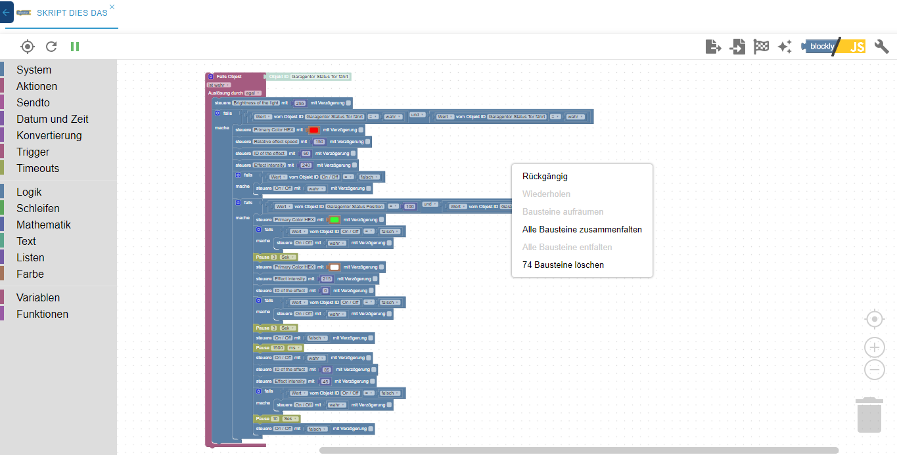This screenshot has width=897, height=455.
Task: Tick mit Verzögerung on ID of the effect 0
Action: pyautogui.click(x=371, y=290)
